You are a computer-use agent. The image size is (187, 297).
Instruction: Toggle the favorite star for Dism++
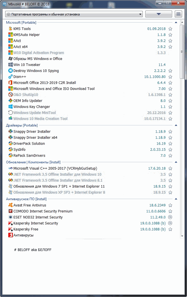pos(170,77)
